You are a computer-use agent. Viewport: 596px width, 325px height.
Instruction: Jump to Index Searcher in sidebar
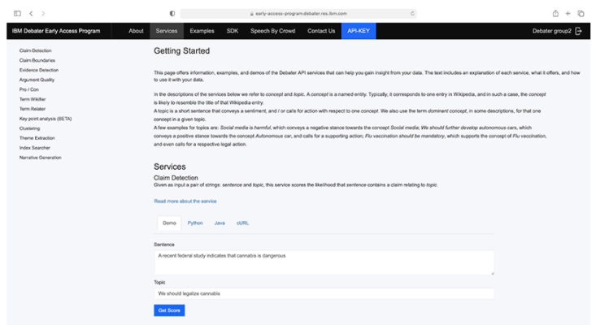(35, 148)
